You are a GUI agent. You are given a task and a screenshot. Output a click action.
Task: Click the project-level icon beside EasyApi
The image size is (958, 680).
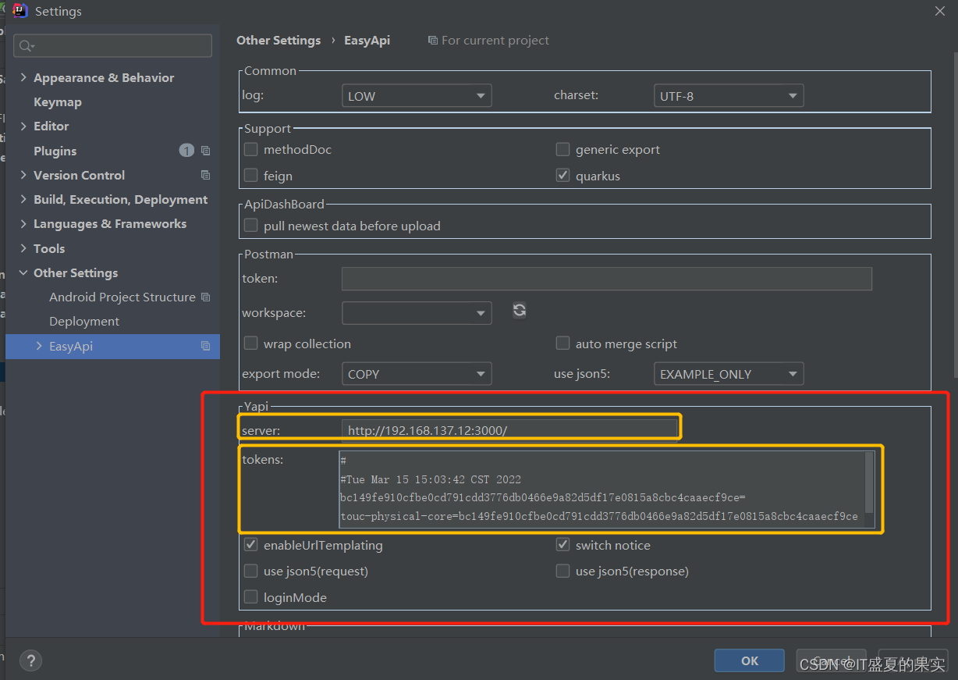click(206, 346)
